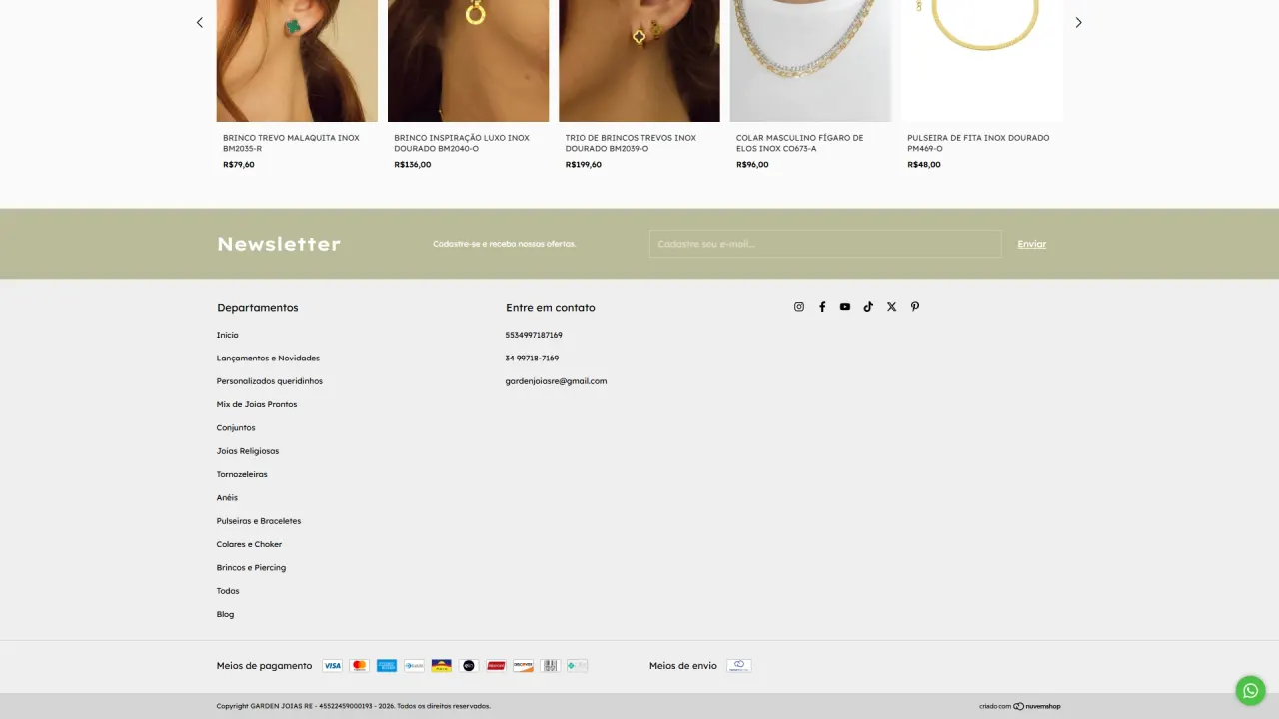Submit the newsletter with the Enviar link
Image resolution: width=1279 pixels, height=719 pixels.
click(x=1032, y=244)
